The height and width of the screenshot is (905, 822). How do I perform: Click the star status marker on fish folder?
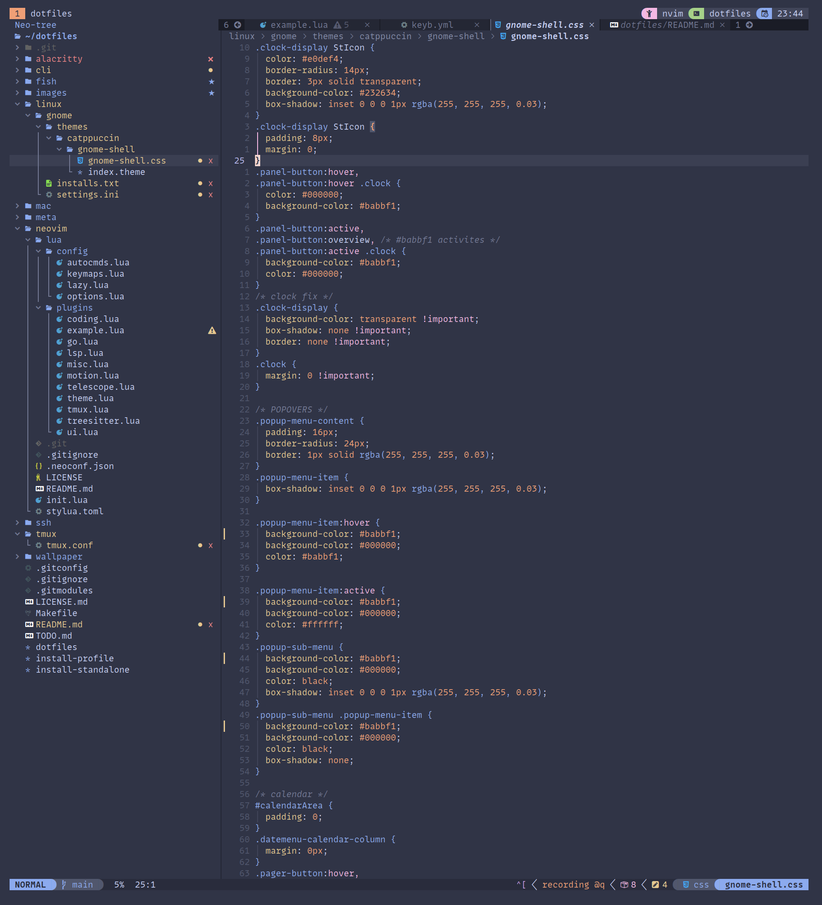coord(211,82)
